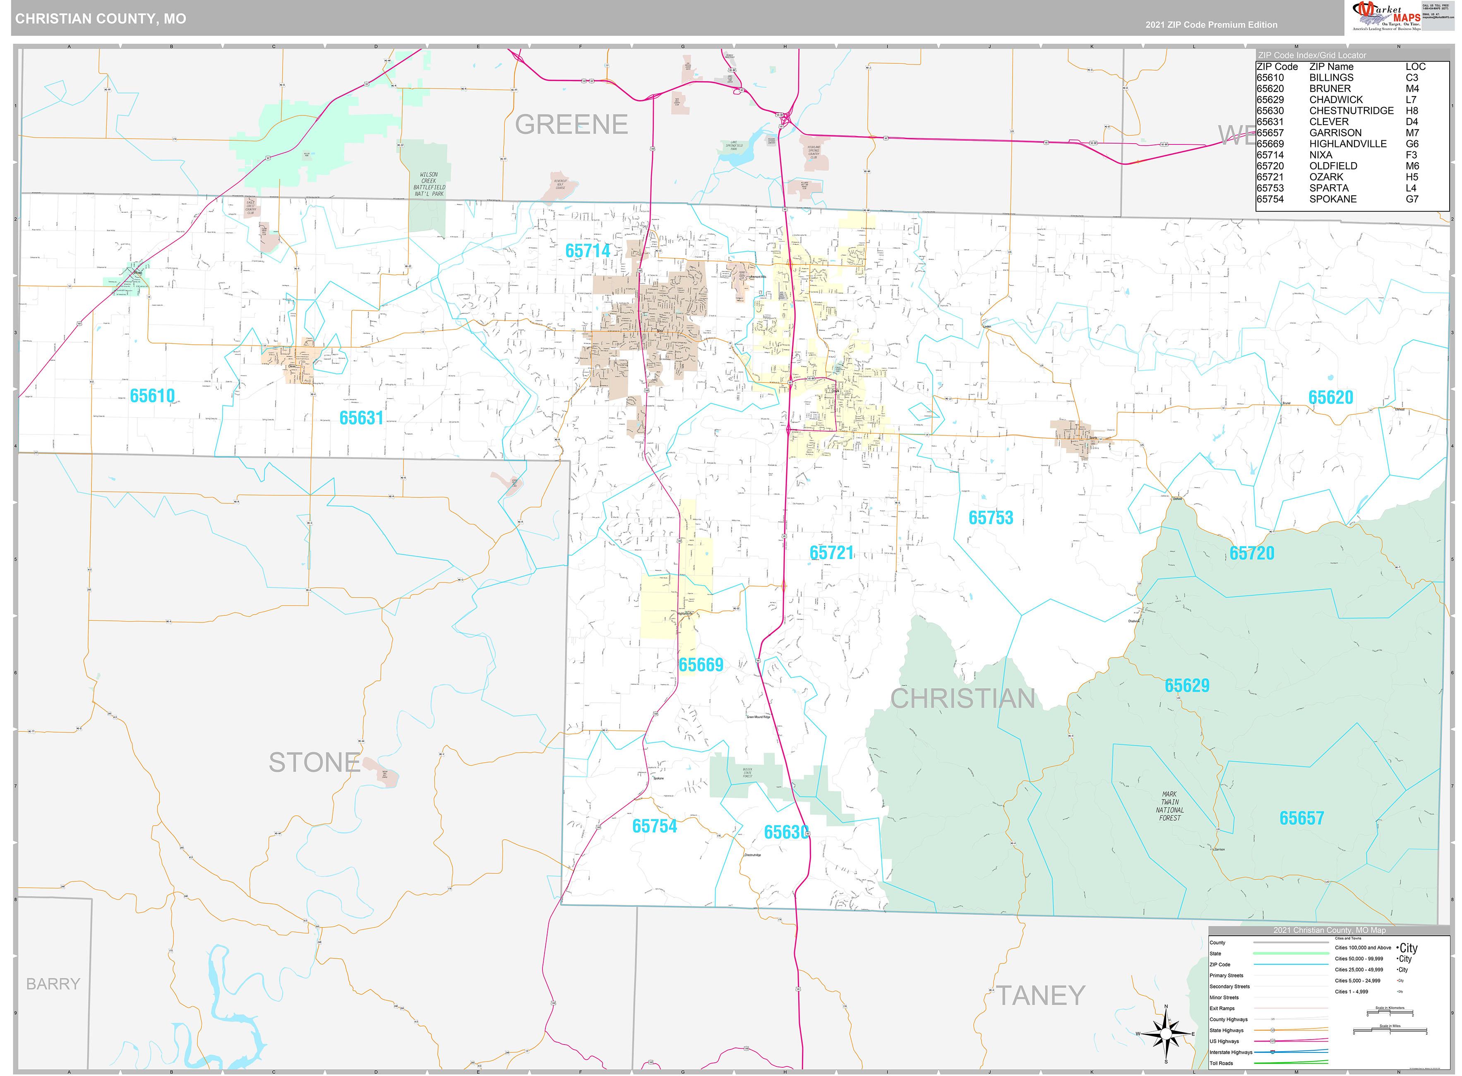Click the 'ZIP Code Index/Grid Locator' heading
Viewport: 1462px width, 1076px height.
[1311, 55]
